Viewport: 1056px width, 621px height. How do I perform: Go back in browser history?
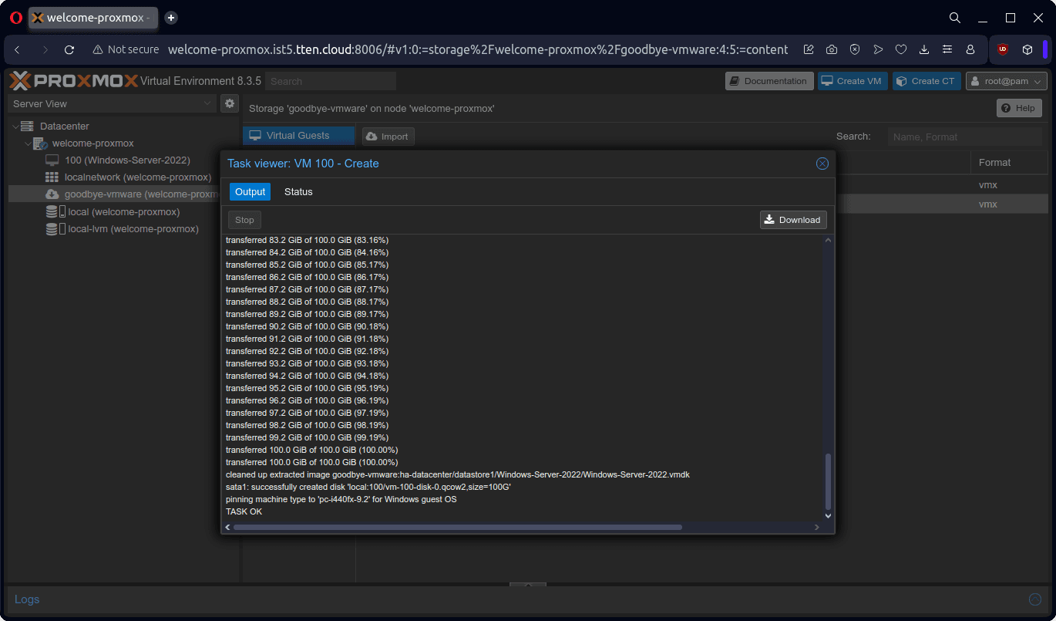(17, 49)
